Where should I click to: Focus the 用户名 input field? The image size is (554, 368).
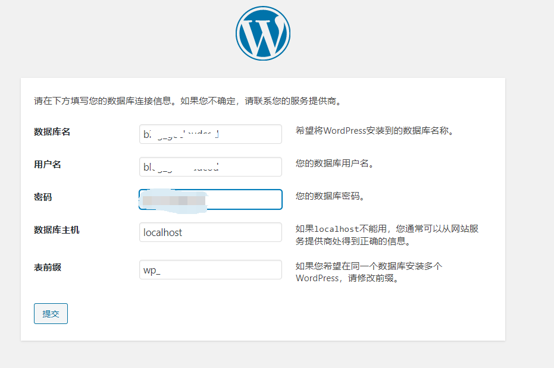211,166
